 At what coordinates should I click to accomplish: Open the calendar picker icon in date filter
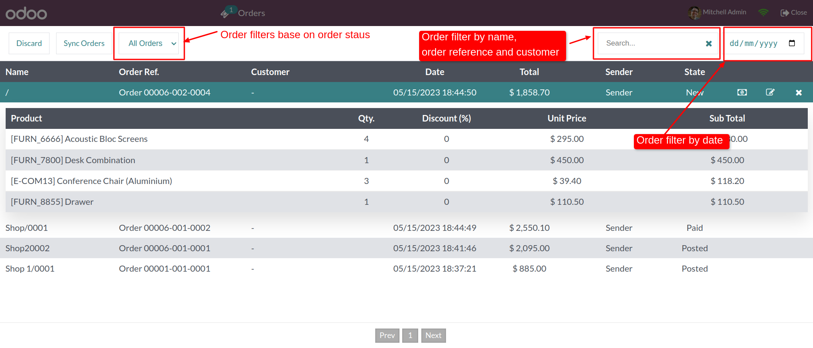(792, 43)
